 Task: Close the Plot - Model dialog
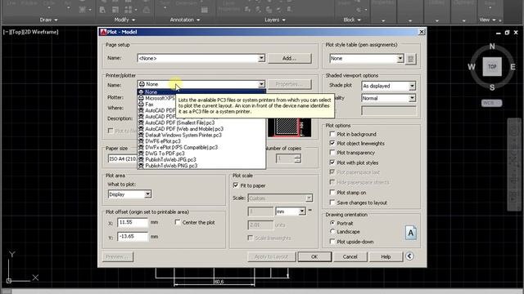(x=422, y=32)
